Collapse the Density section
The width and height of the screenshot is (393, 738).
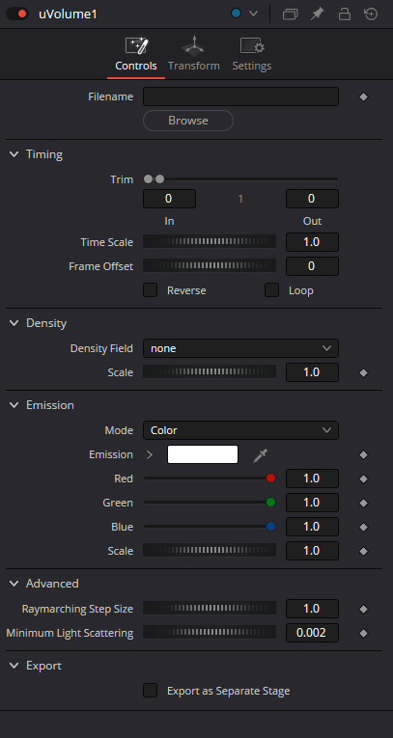pyautogui.click(x=14, y=323)
